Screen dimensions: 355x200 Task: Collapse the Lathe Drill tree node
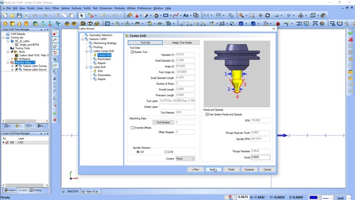pyautogui.click(x=87, y=67)
